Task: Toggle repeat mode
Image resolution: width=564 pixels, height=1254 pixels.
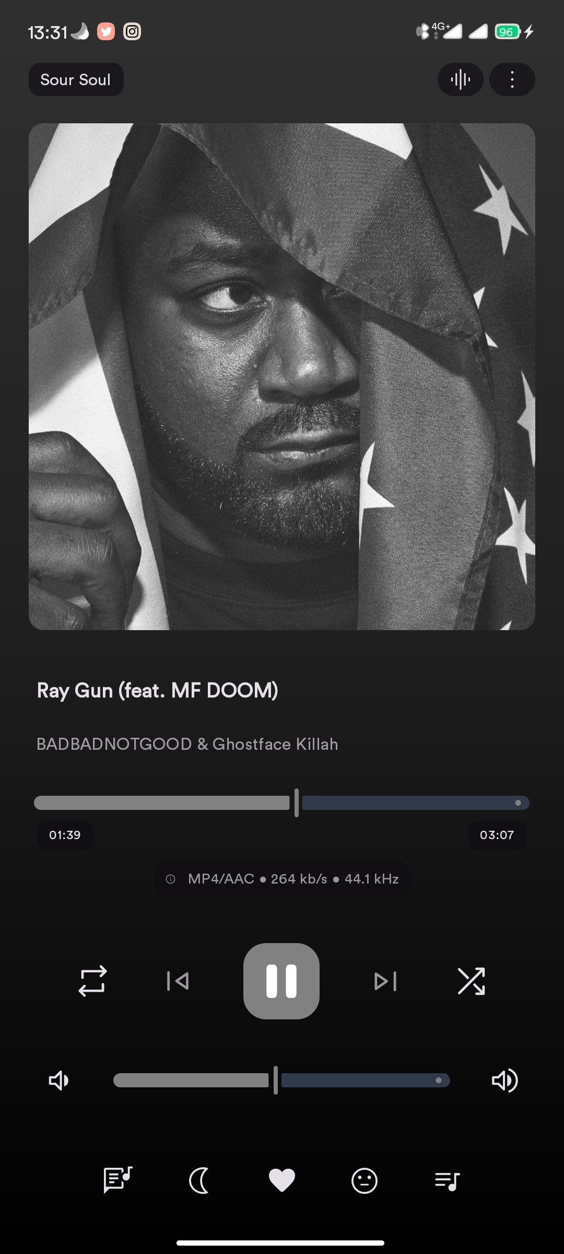Action: pyautogui.click(x=92, y=981)
